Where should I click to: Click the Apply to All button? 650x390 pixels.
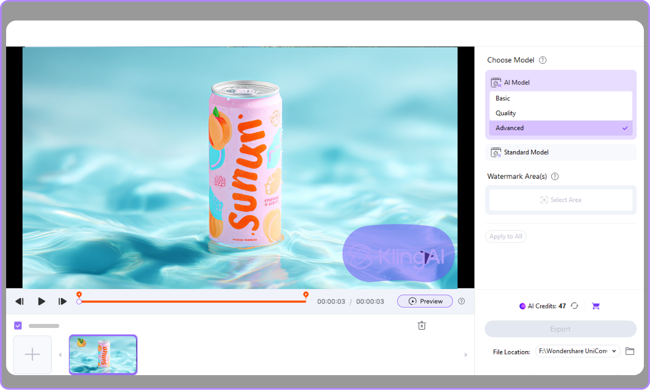506,236
